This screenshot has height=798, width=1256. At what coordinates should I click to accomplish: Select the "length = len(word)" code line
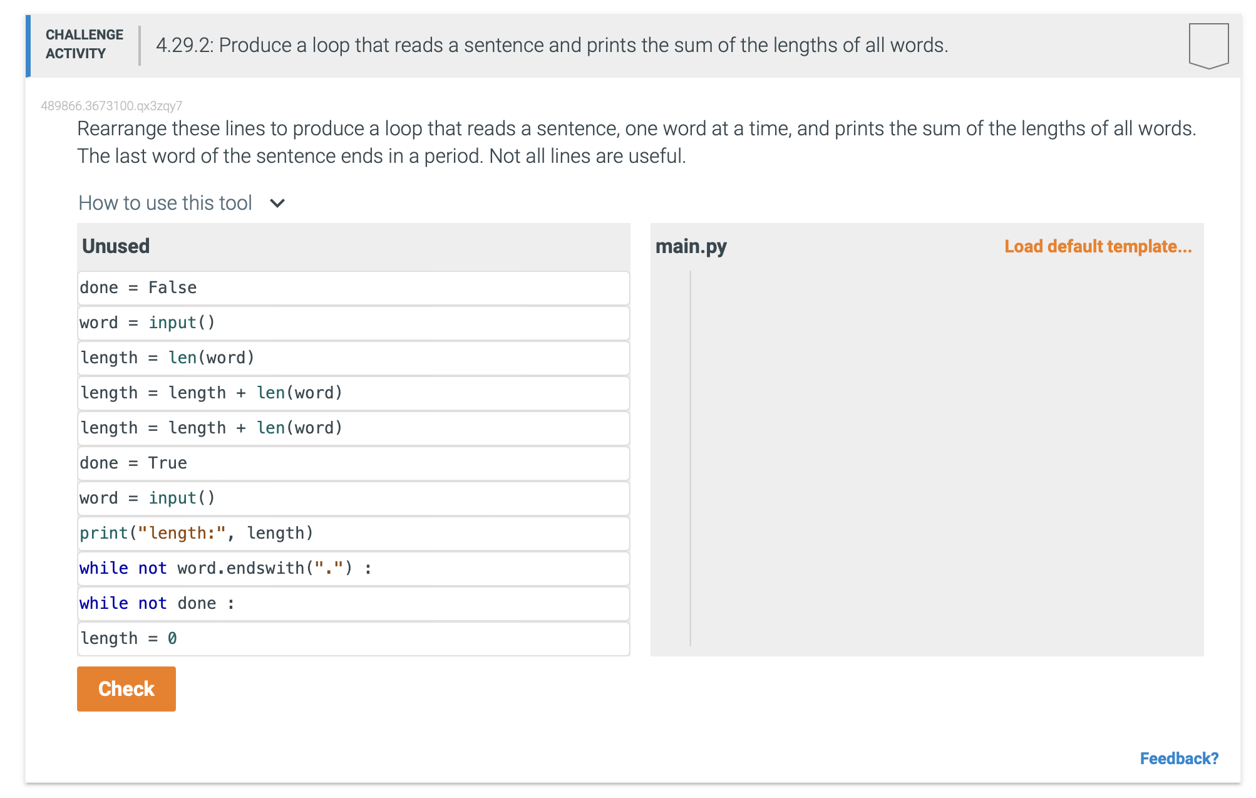click(353, 358)
